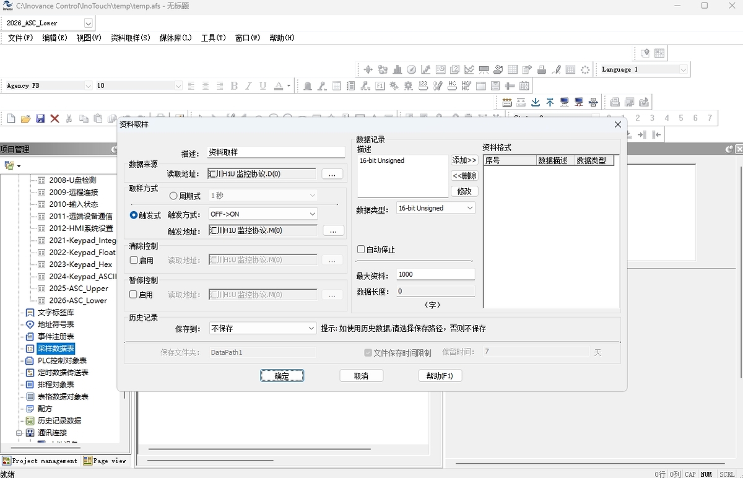Click the first blue monitor simulation icon
743x478 pixels.
[565, 102]
